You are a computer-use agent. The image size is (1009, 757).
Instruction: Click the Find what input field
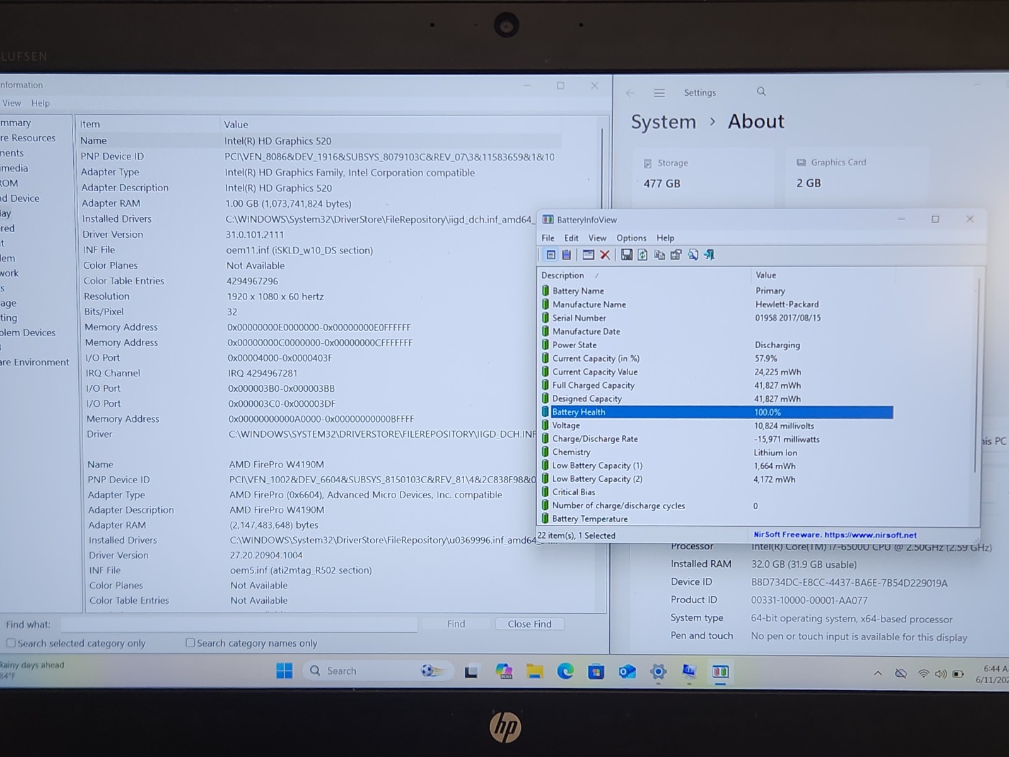(x=239, y=625)
